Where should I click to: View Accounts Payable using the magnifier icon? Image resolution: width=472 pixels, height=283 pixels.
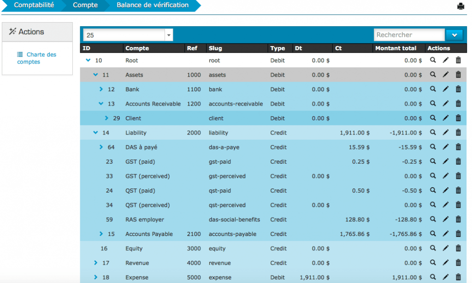tap(432, 234)
